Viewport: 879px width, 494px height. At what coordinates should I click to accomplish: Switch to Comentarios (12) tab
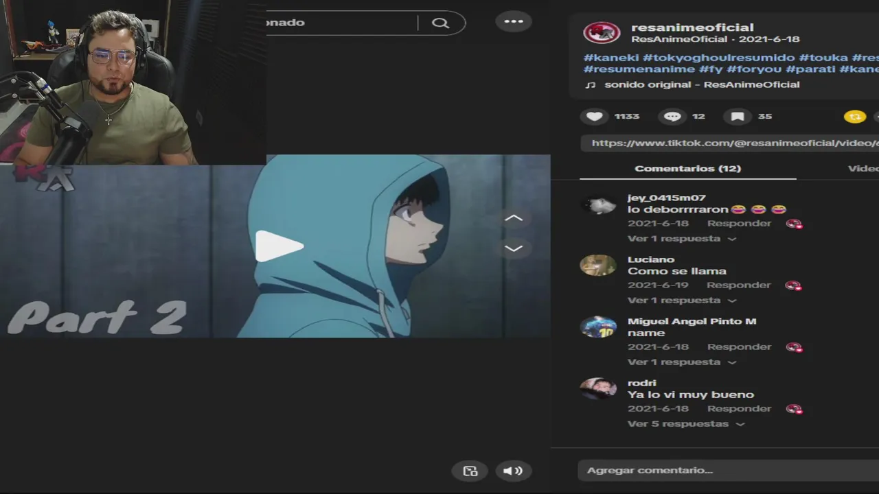687,168
